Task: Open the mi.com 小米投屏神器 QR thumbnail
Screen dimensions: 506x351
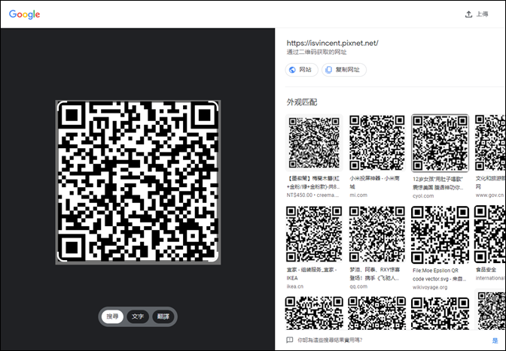Action: pyautogui.click(x=377, y=143)
